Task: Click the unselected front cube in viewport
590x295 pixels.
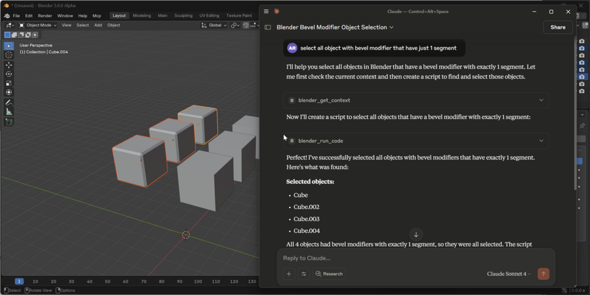Action: pyautogui.click(x=205, y=181)
